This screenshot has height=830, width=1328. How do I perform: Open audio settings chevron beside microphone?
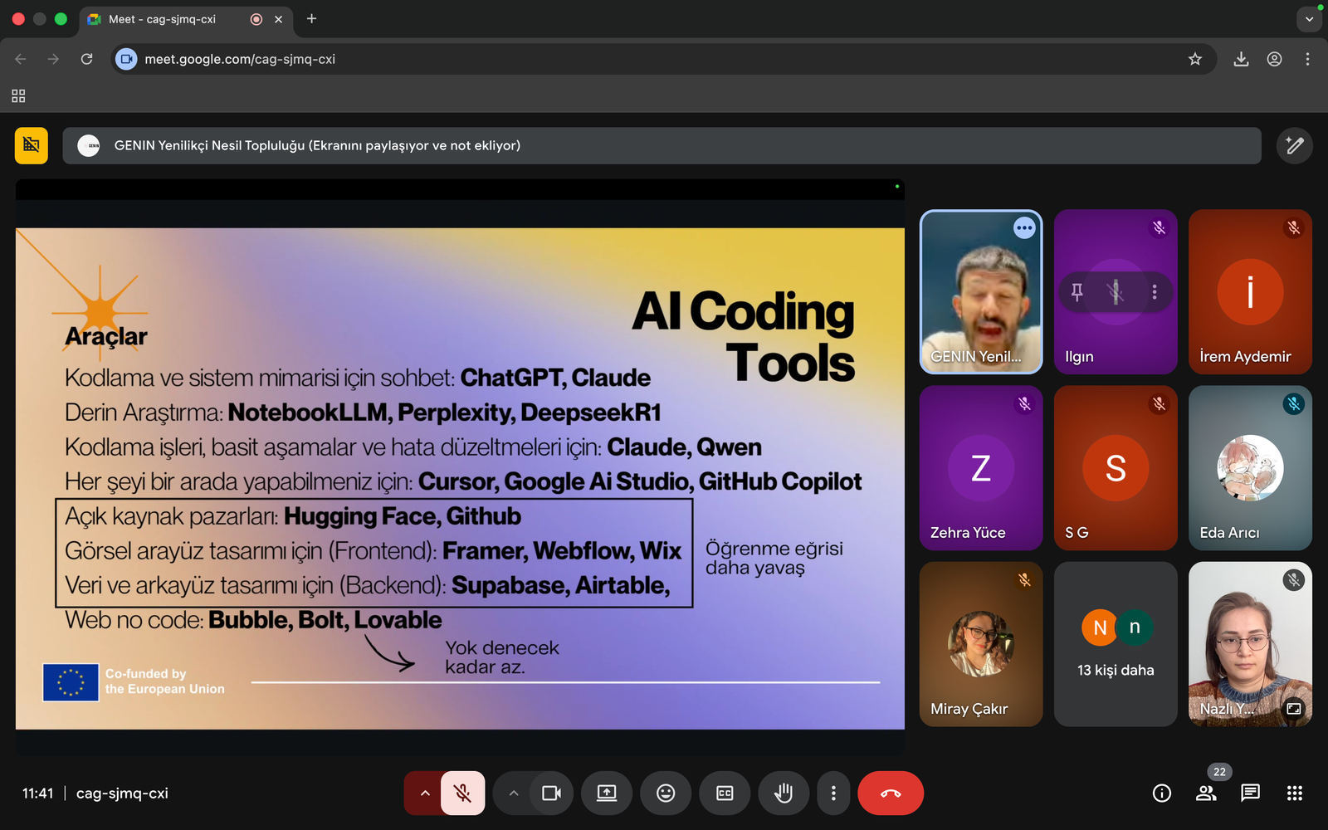pos(424,793)
